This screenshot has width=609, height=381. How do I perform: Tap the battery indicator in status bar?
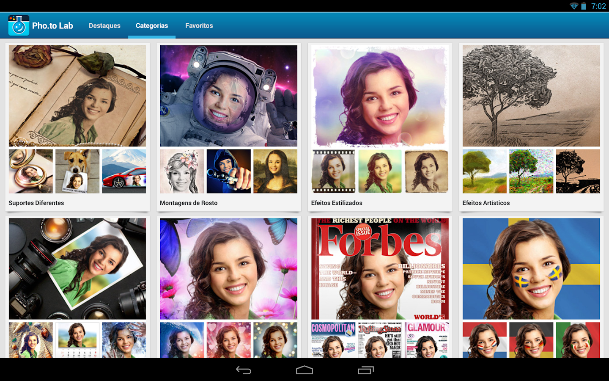584,6
